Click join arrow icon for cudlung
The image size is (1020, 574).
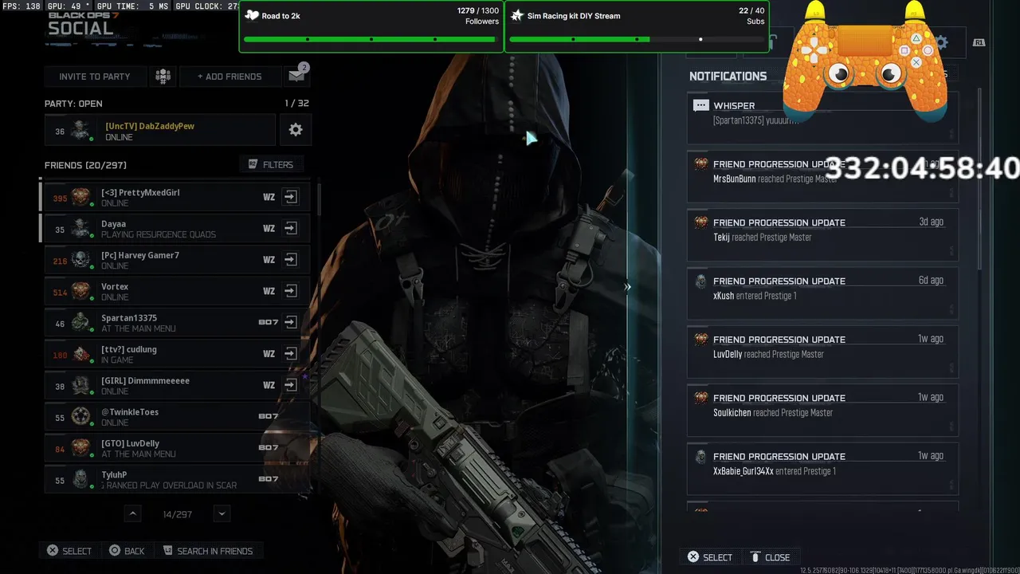coord(291,354)
